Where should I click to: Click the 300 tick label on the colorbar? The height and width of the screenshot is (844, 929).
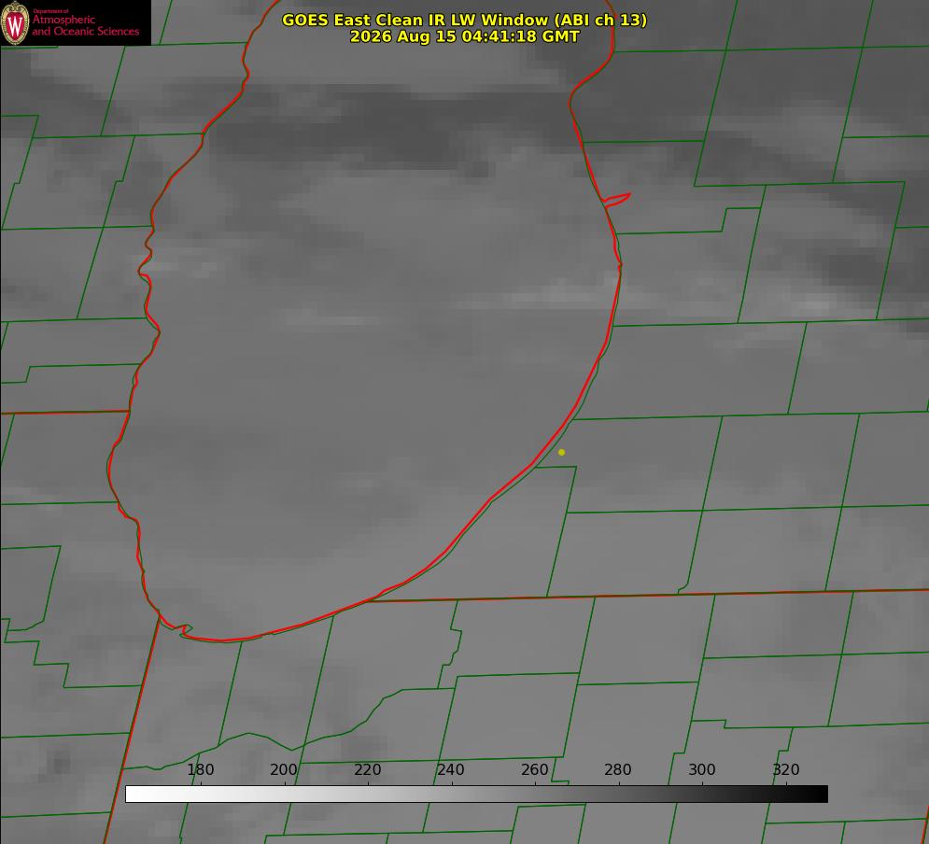pyautogui.click(x=701, y=769)
